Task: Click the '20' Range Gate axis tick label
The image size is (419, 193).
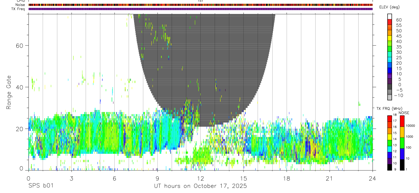Action: 20,129
